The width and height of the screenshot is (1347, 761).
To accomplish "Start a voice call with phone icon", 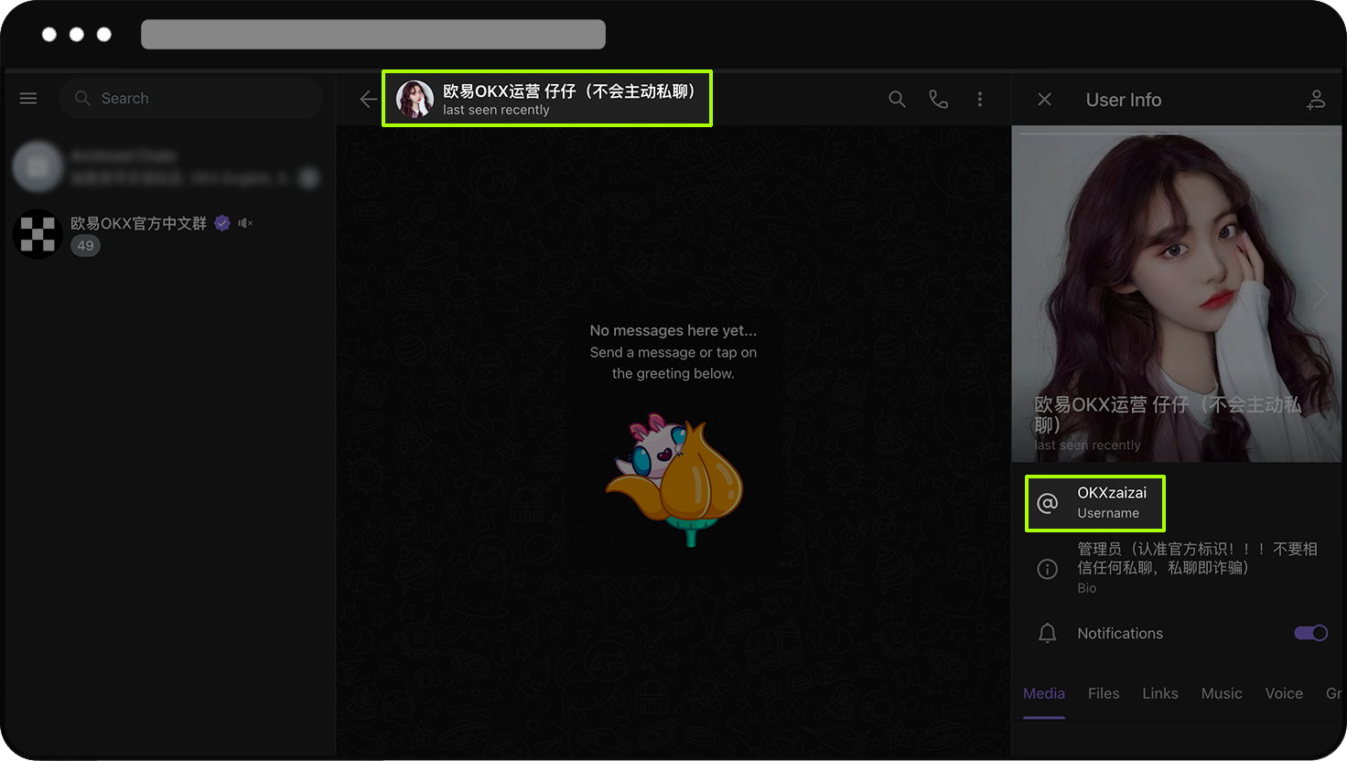I will click(x=938, y=100).
